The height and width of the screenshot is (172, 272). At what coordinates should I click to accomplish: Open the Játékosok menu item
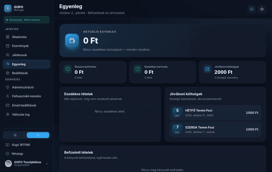[27, 55]
